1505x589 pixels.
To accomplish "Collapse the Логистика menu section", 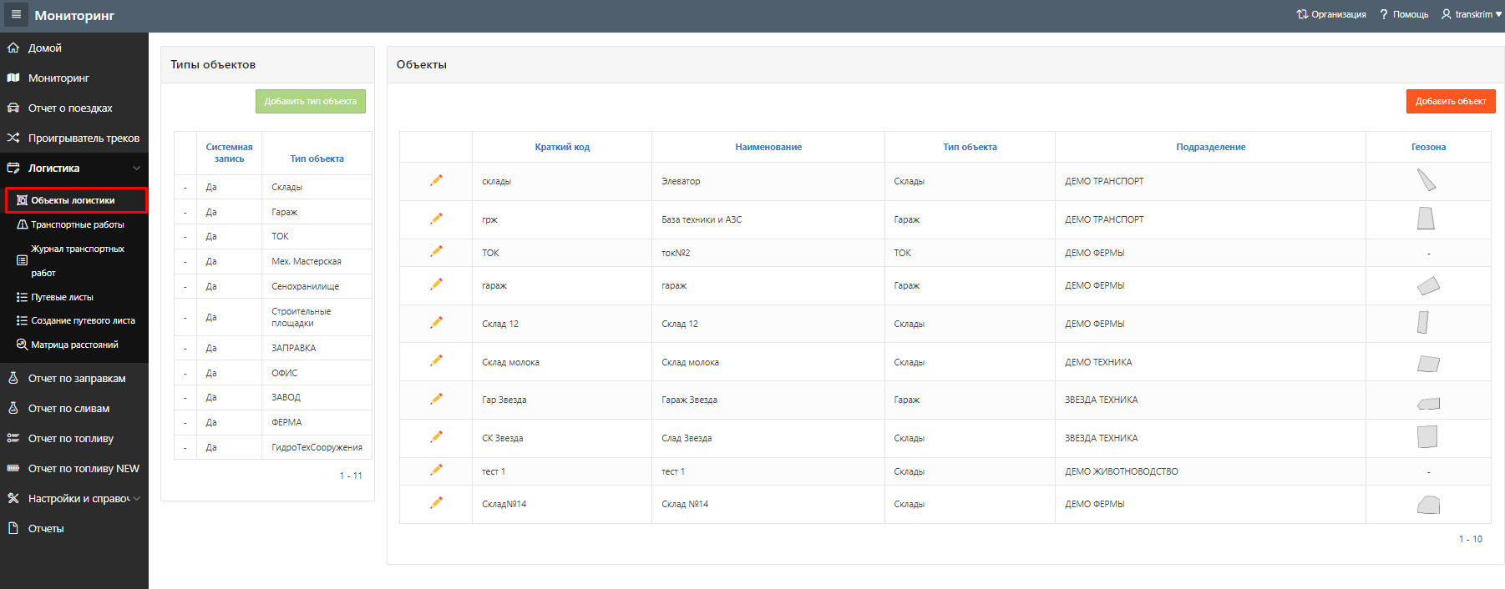I will 136,169.
